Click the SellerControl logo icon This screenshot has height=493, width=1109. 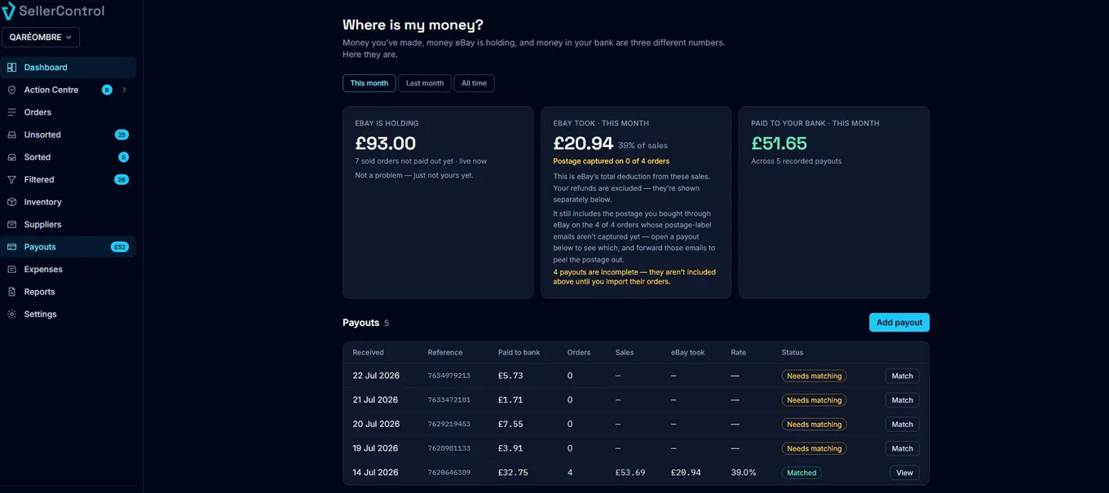click(9, 11)
